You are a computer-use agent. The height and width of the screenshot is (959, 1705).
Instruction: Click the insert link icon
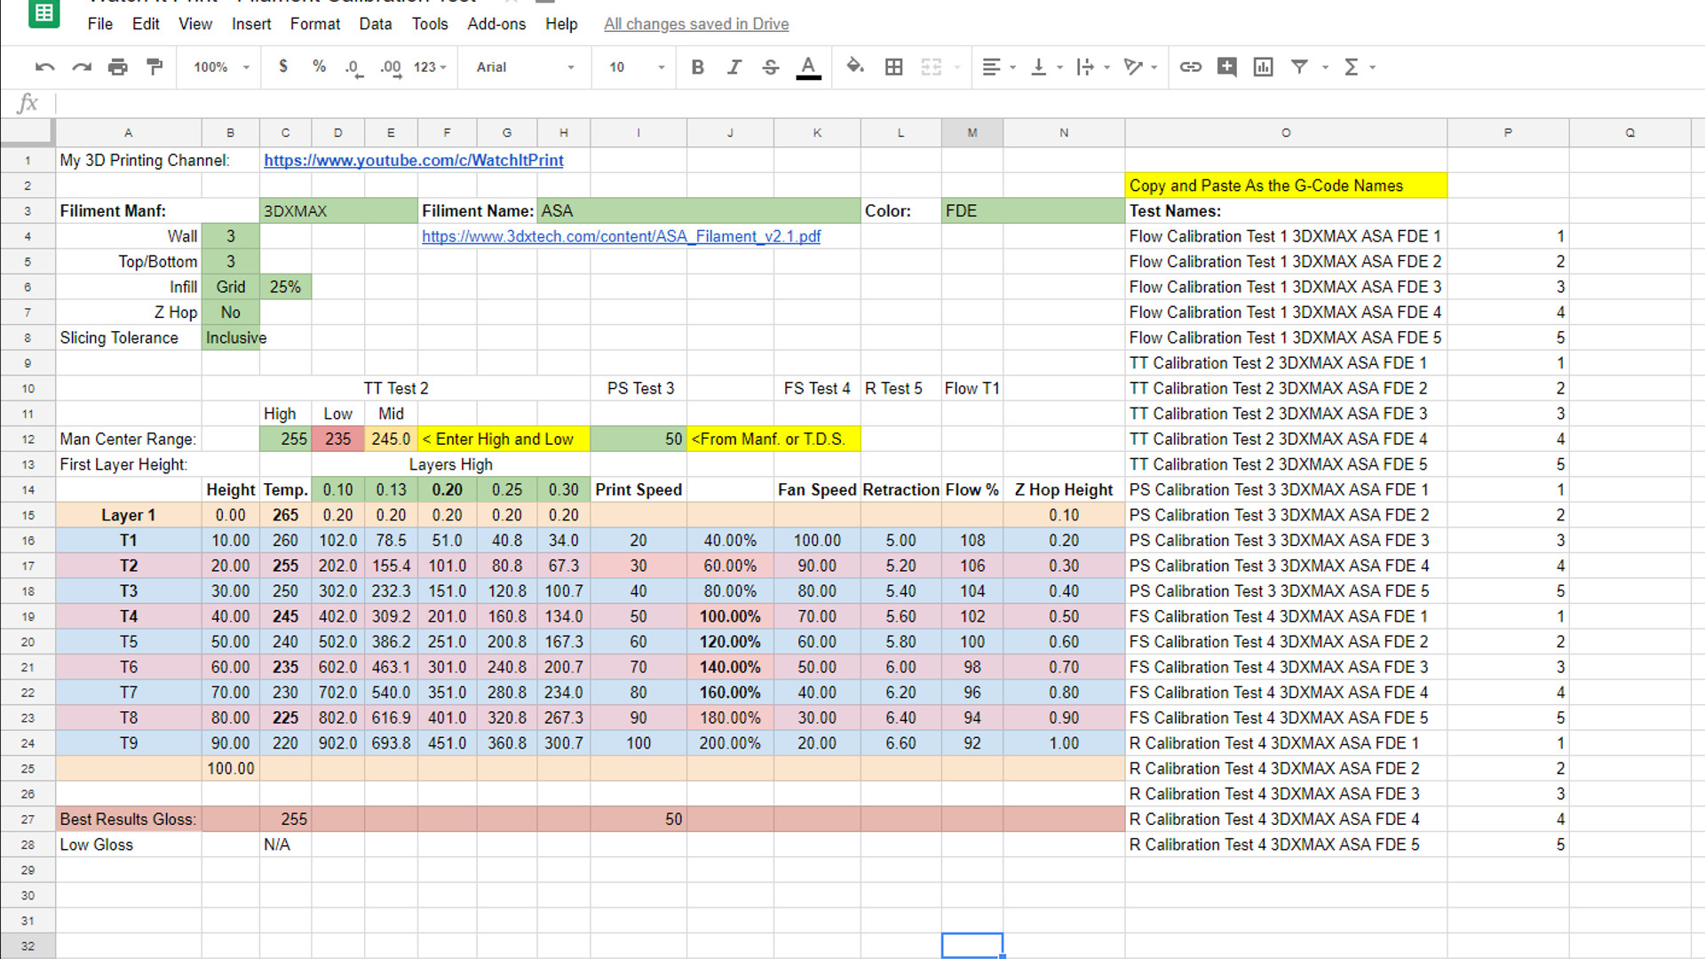point(1190,67)
